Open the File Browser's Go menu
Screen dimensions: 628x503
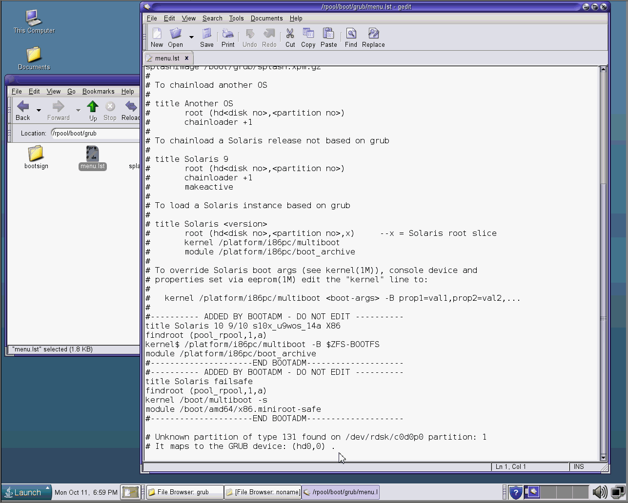[x=71, y=91]
